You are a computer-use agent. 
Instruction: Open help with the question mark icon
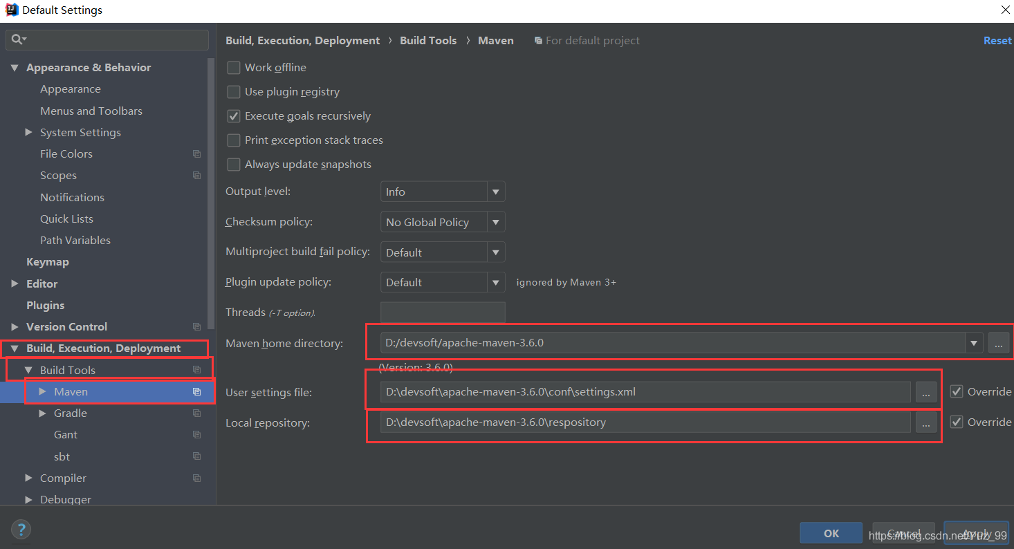(x=21, y=530)
